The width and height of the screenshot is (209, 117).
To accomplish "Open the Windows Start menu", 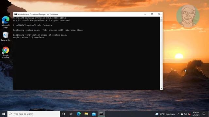I will click(4, 114).
